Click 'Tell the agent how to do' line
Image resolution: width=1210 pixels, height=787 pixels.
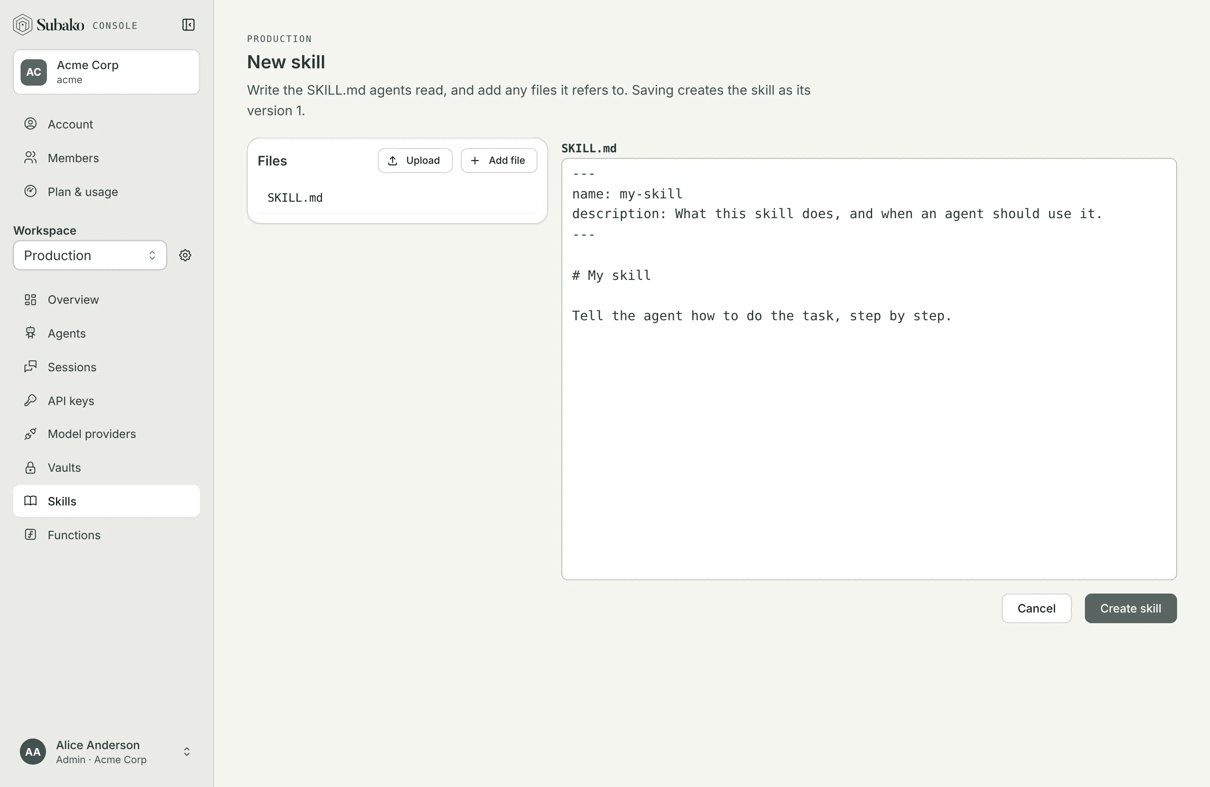[x=761, y=316]
